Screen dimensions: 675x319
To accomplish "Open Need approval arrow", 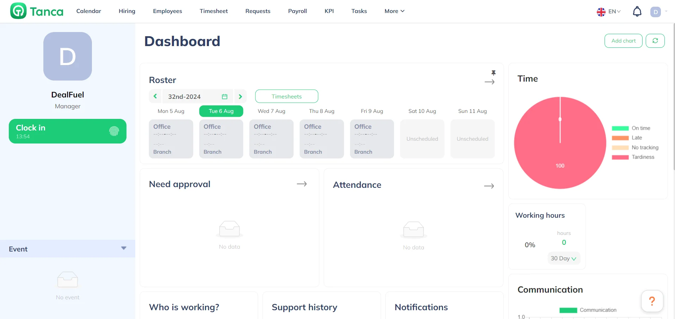I will (302, 184).
